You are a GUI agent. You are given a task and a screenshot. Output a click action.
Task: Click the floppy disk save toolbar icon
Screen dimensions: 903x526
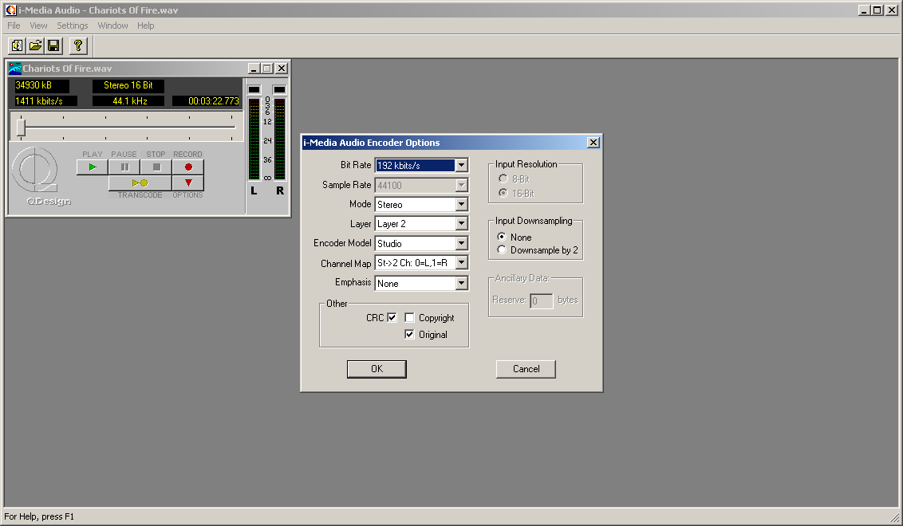click(x=54, y=45)
